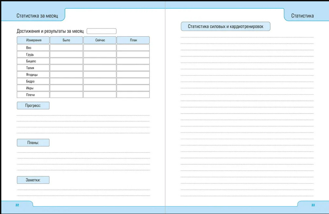329x214 pixels.
Task: Click page number 33 at bottom right
Action: click(313, 205)
